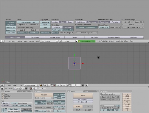The height and width of the screenshot is (113, 149).
Task: Click the Do Sequence button
Action: click(x=83, y=100)
